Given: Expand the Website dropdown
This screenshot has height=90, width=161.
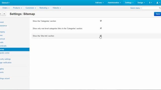Looking at the screenshot, I should tap(57, 8).
